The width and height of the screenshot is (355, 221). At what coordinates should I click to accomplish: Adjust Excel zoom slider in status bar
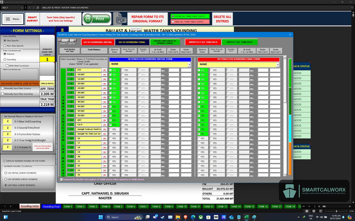336,211
